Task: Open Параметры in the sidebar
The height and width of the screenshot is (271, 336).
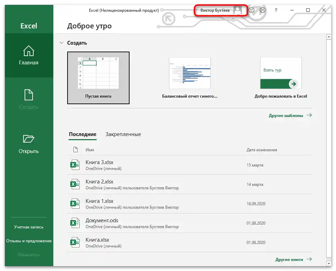Action: (x=29, y=255)
